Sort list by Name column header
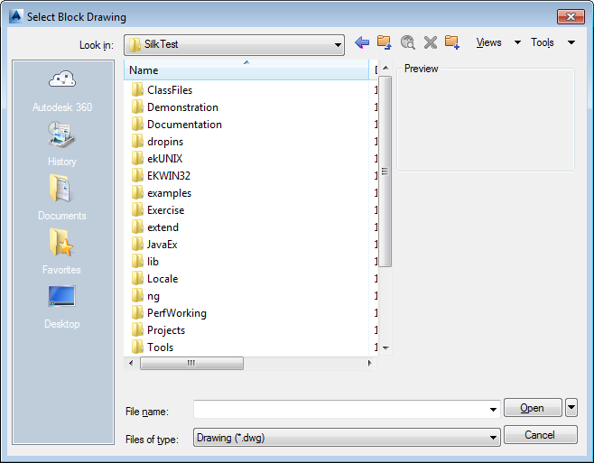 tap(246, 70)
